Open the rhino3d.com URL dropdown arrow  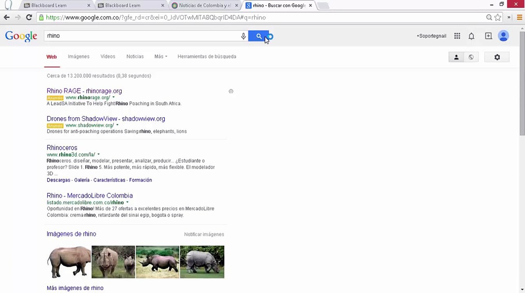[x=98, y=155]
